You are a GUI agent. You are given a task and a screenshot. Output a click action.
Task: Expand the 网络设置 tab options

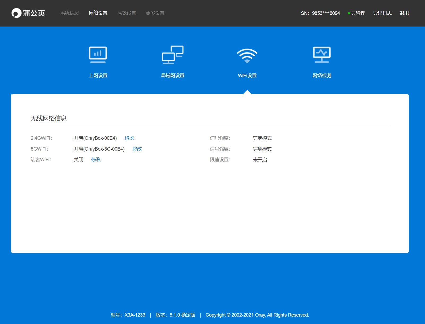pyautogui.click(x=98, y=13)
